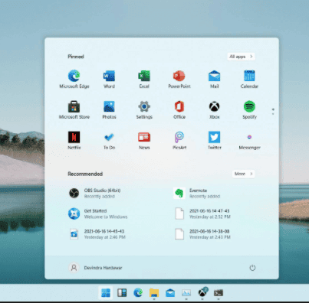Open the Mail pinned app
The height and width of the screenshot is (303, 309).
coord(214,79)
